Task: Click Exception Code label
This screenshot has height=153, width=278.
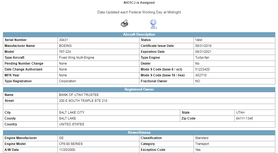Action: (x=153, y=150)
